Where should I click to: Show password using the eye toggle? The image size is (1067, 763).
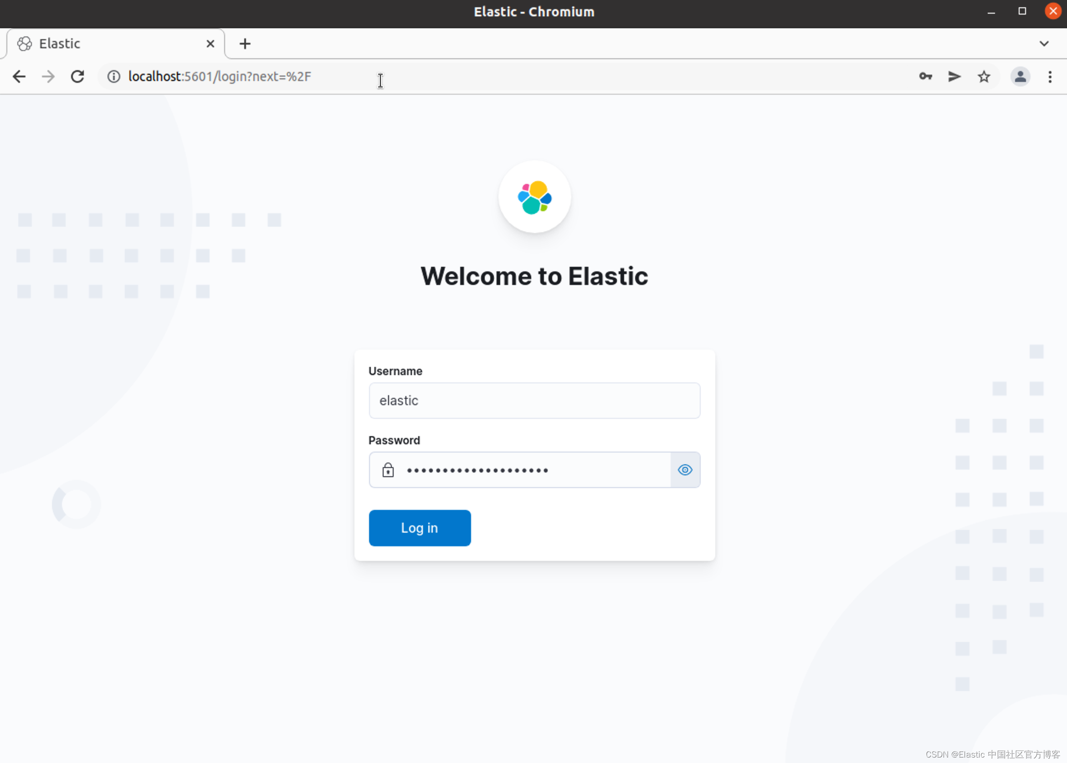tap(685, 470)
